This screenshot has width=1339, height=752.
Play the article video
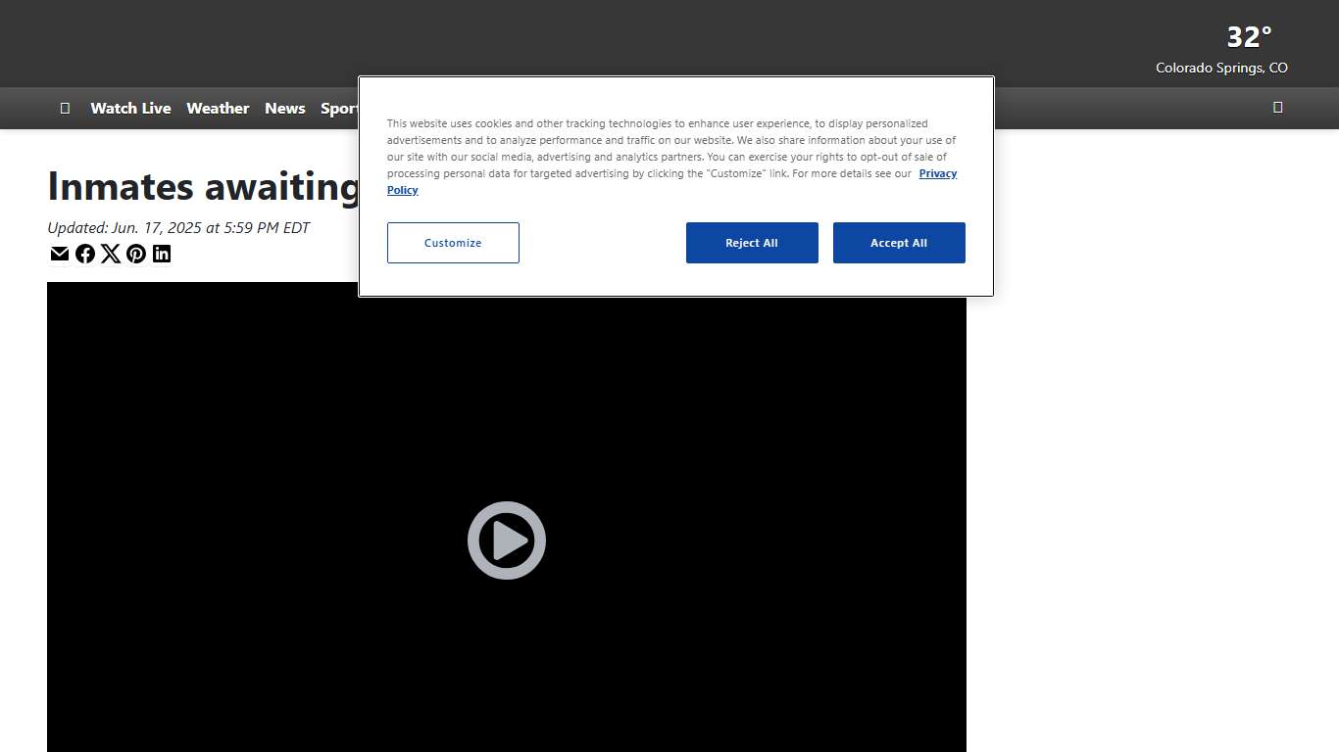[x=506, y=540]
